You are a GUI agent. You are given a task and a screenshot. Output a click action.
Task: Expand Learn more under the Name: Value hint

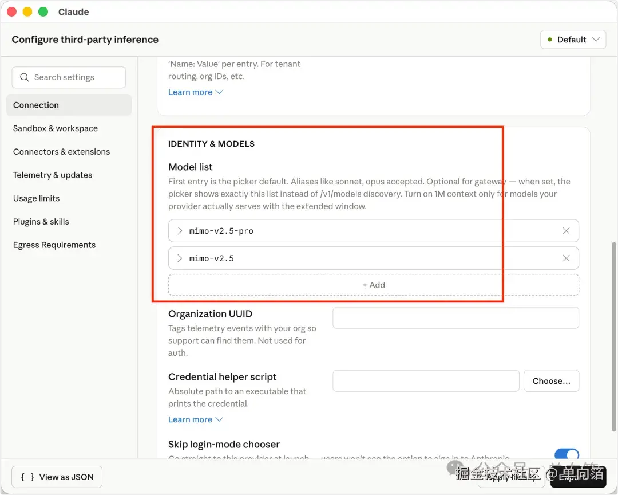196,92
